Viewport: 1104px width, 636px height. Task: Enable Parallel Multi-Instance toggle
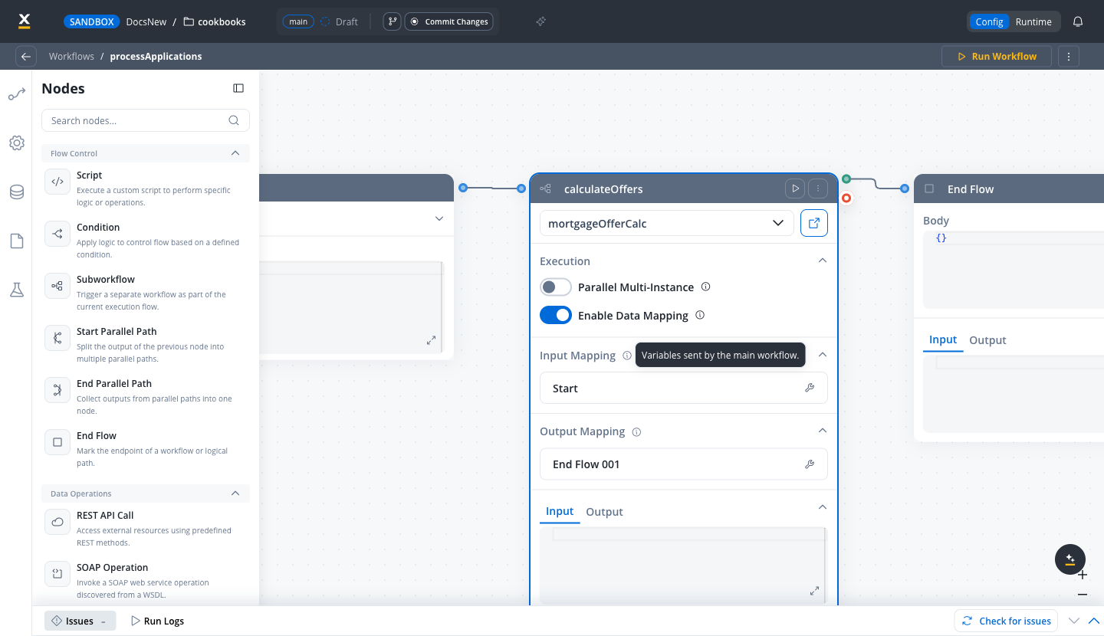click(x=556, y=287)
